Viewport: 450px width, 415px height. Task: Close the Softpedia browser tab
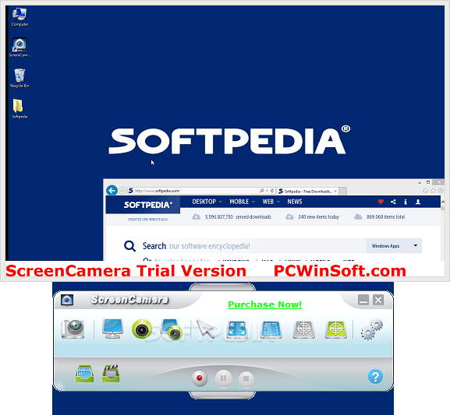[335, 192]
